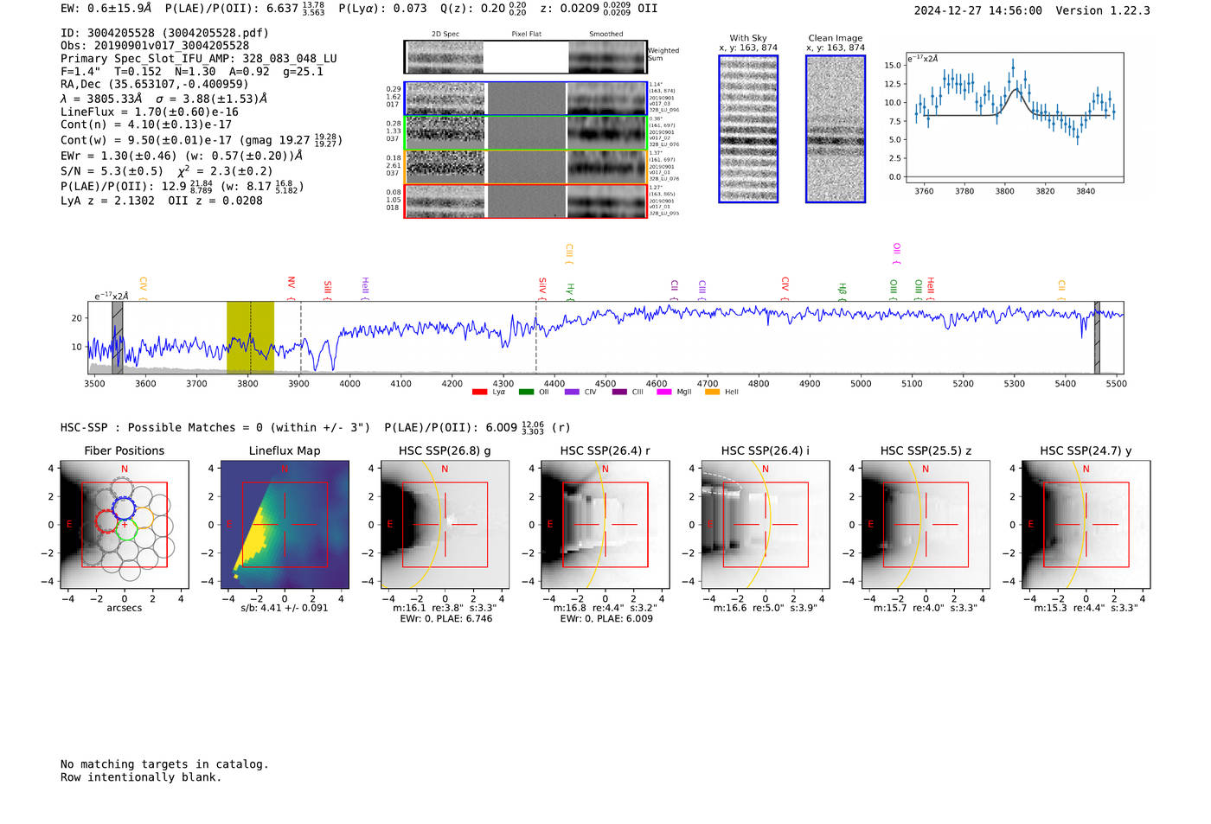This screenshot has height=824, width=1211.
Task: Click the purple CIV legend swatch
Action: pyautogui.click(x=572, y=393)
